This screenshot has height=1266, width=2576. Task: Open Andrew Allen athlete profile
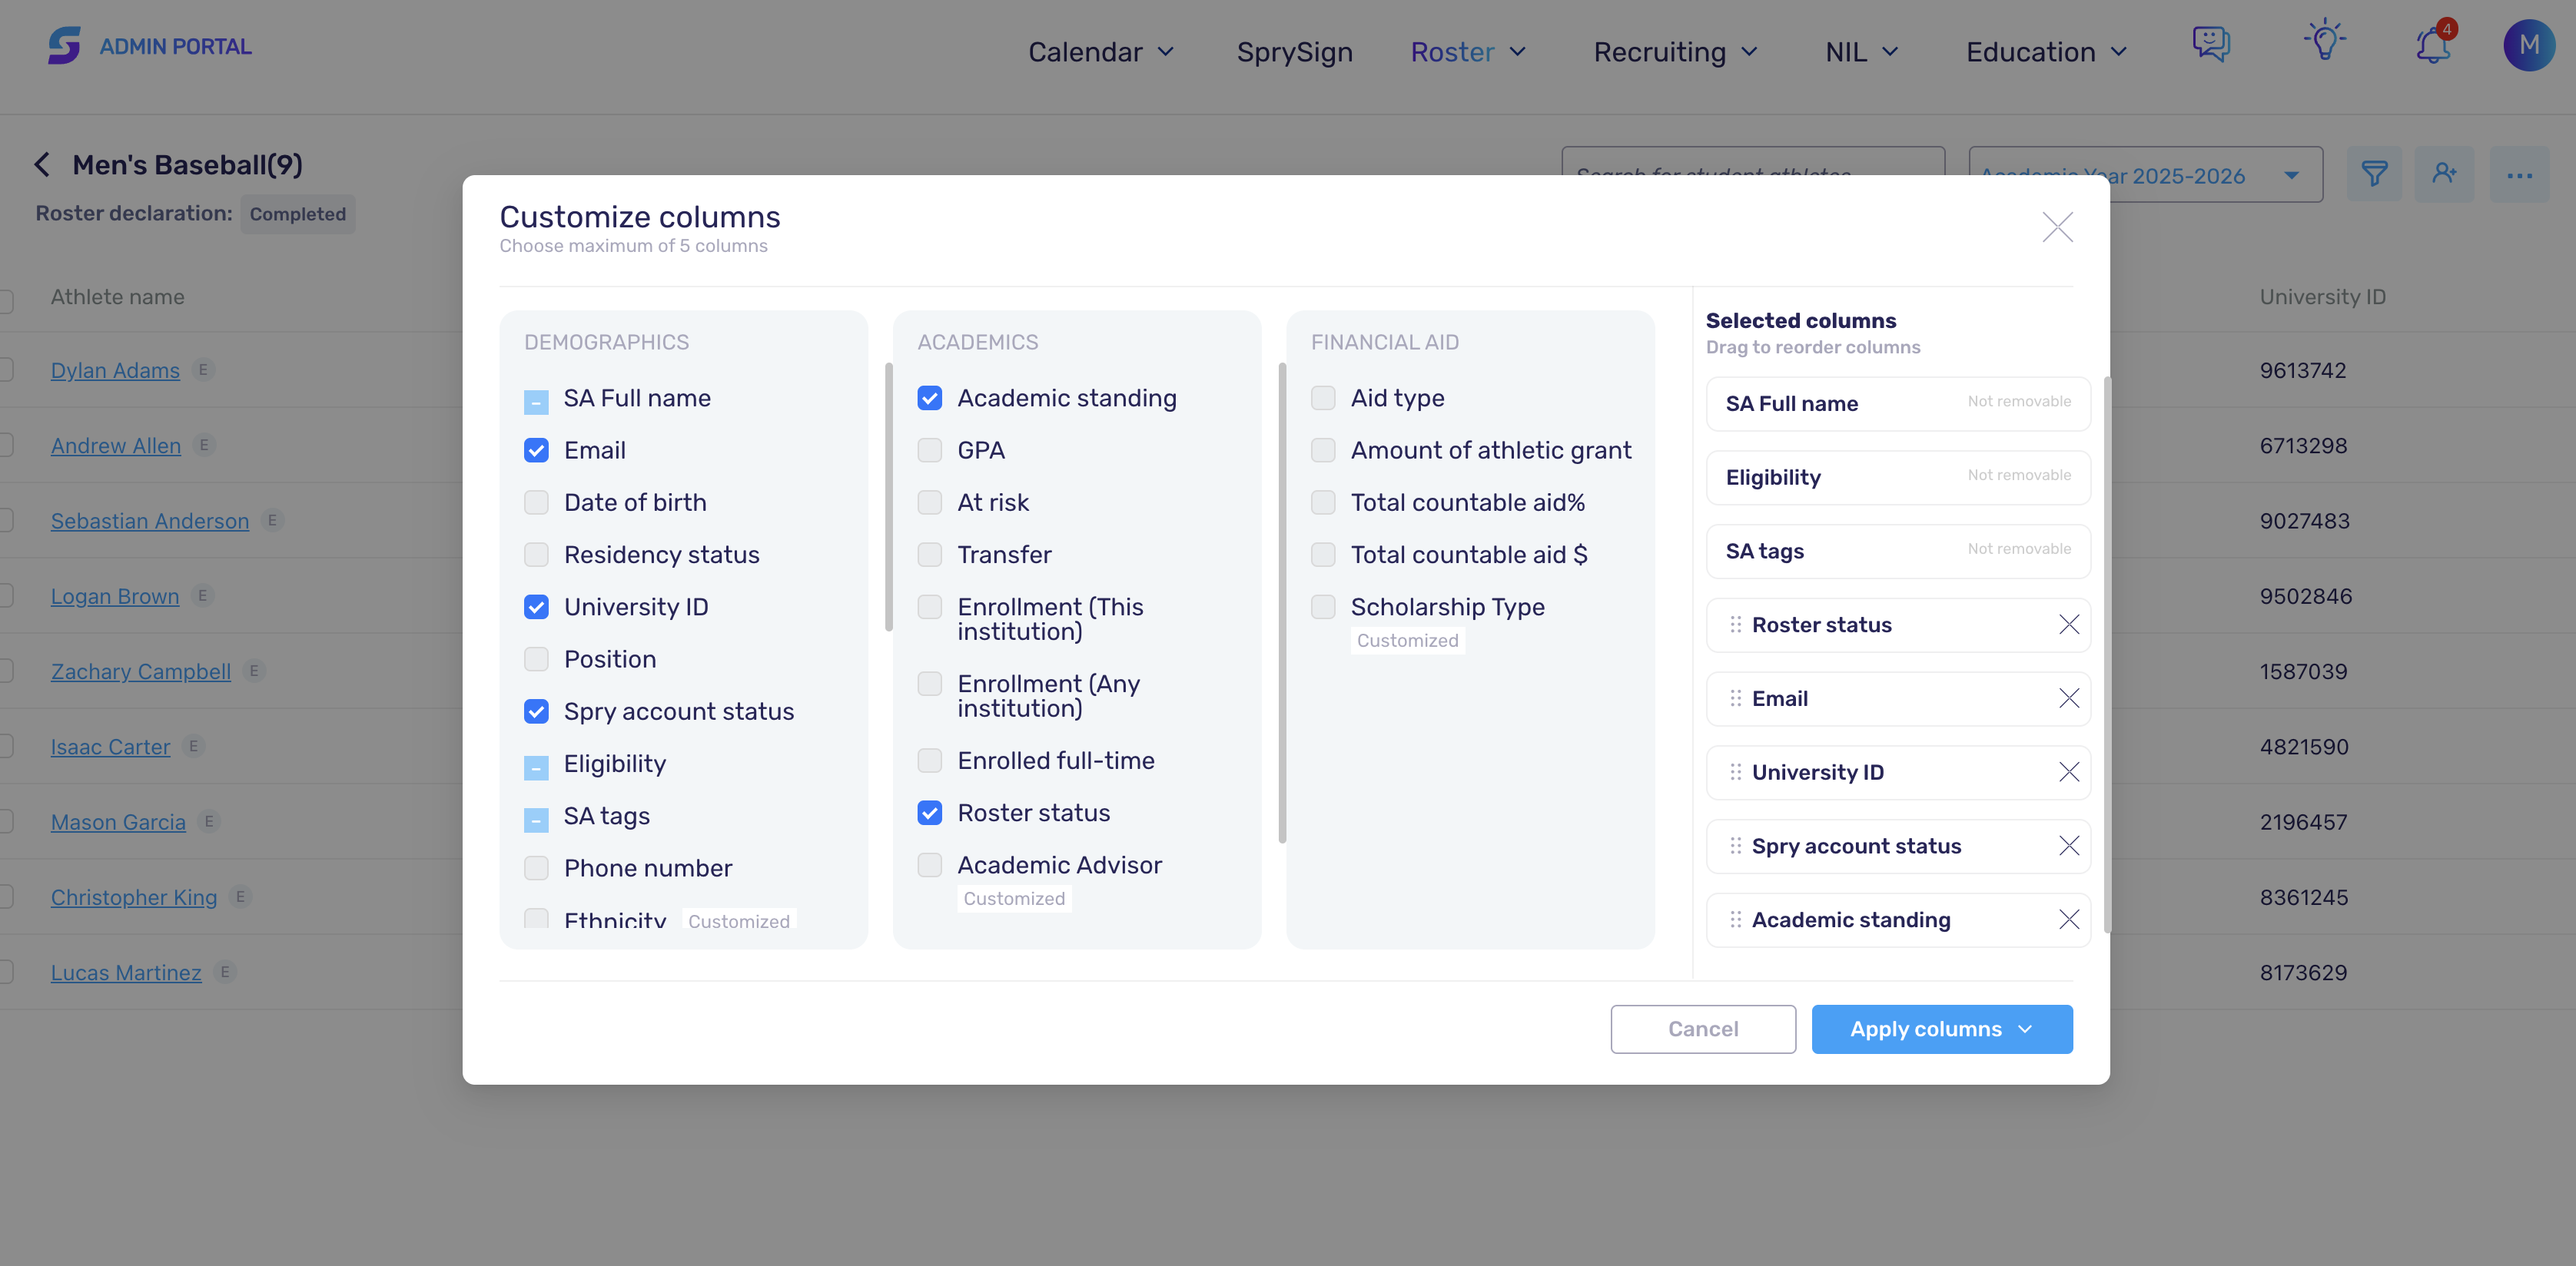pyautogui.click(x=116, y=446)
